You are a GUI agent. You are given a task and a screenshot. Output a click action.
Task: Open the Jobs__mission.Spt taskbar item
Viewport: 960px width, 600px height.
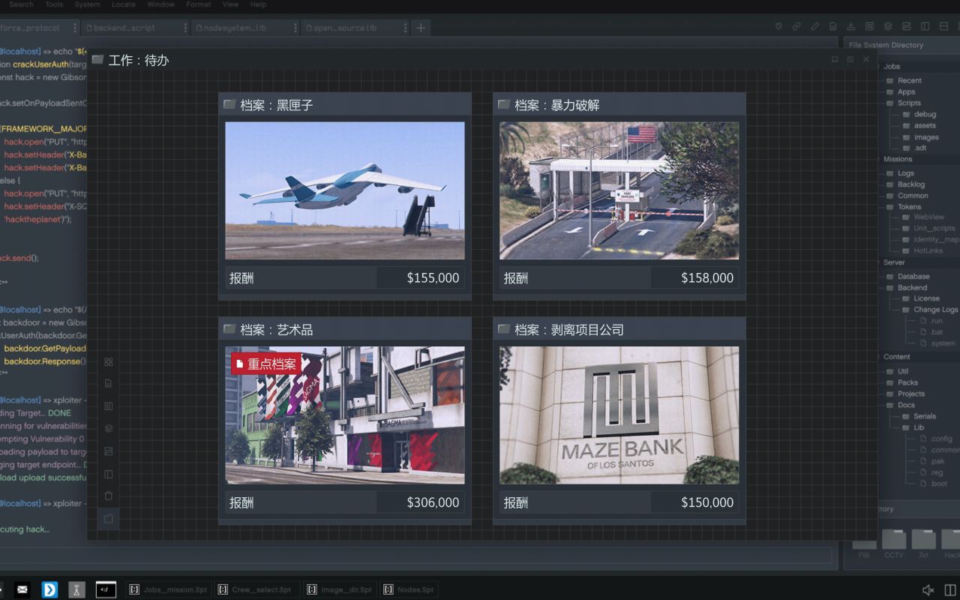pyautogui.click(x=168, y=589)
